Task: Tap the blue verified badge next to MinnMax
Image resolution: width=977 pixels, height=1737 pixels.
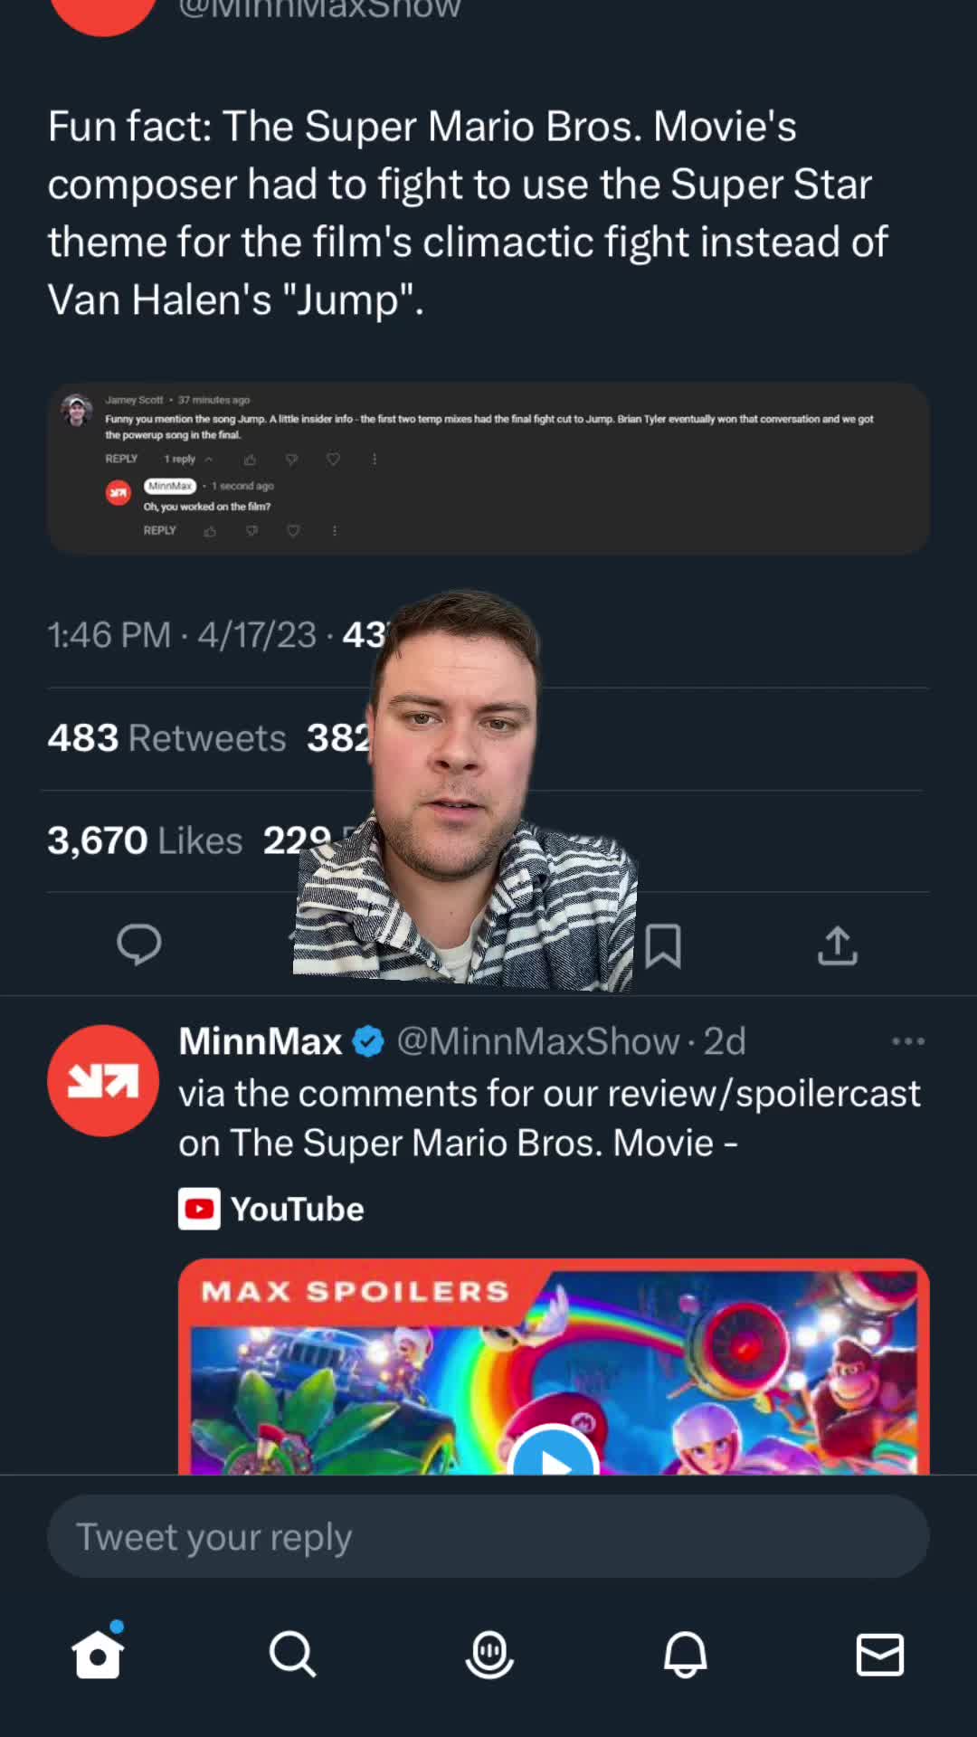Action: click(368, 1041)
